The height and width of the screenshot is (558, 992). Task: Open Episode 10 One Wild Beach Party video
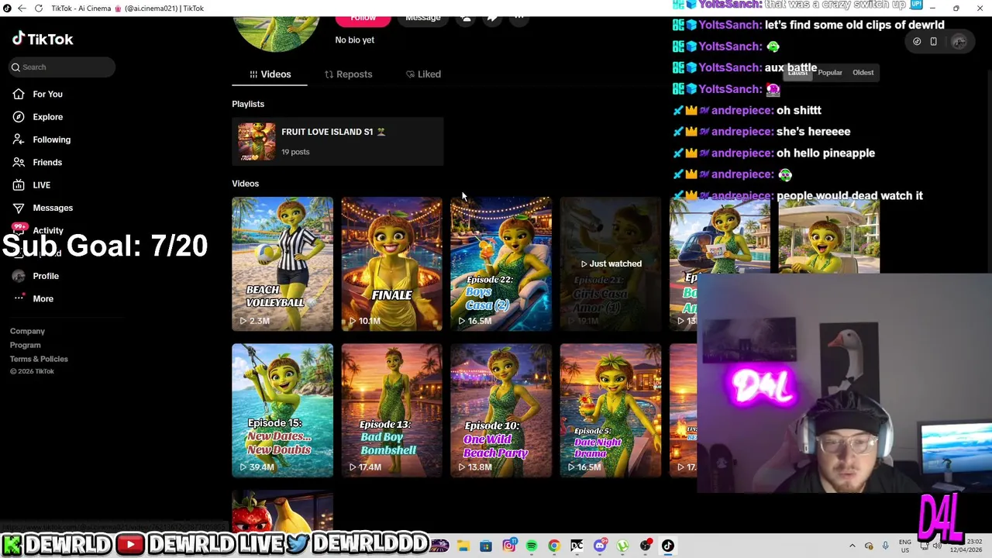pyautogui.click(x=501, y=410)
